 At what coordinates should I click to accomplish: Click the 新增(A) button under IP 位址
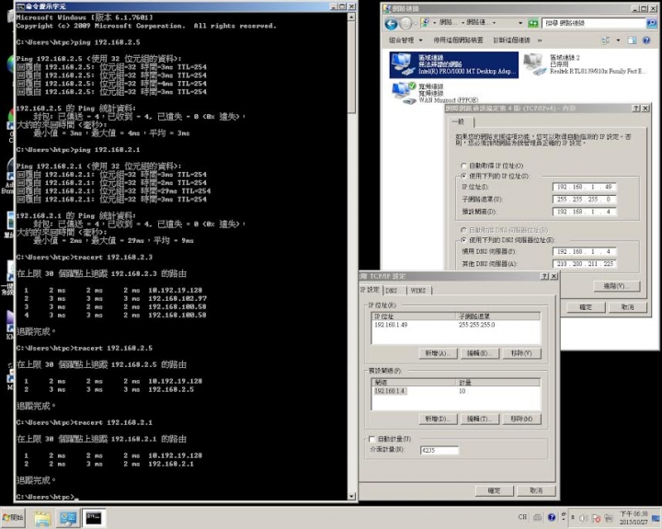(439, 353)
